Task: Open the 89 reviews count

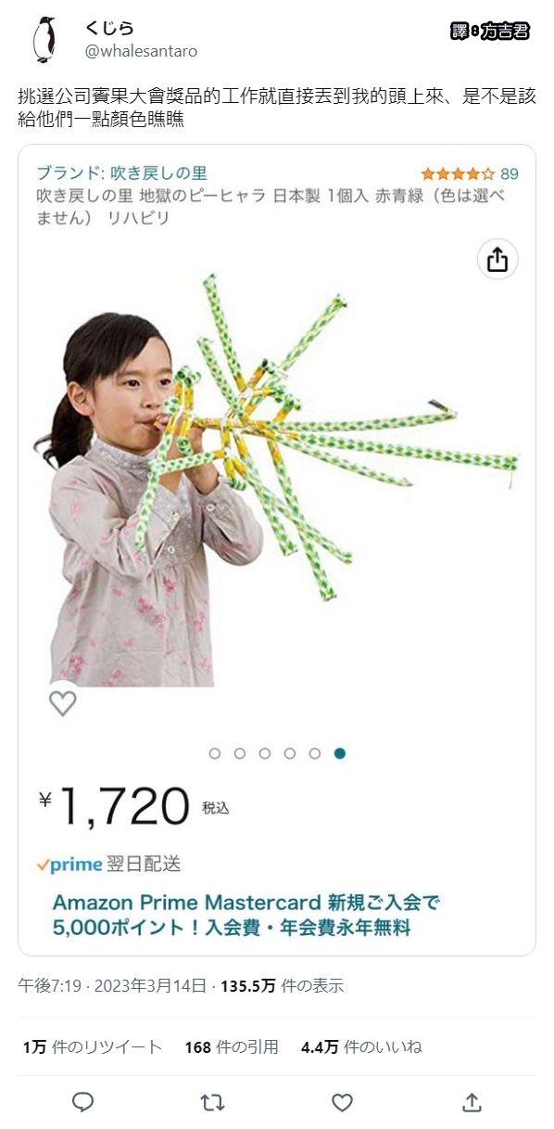Action: (x=510, y=173)
